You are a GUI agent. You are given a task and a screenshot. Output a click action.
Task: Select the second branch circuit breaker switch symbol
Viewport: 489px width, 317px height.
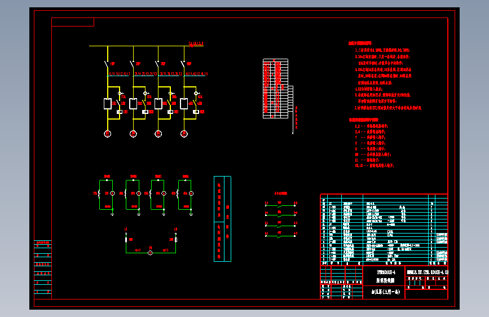[x=132, y=64]
